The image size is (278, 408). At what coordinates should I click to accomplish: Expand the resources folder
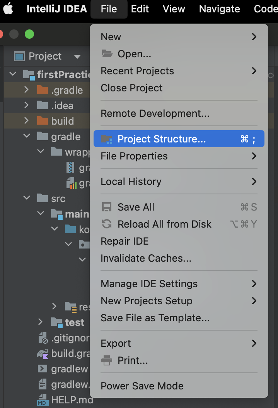[54, 306]
